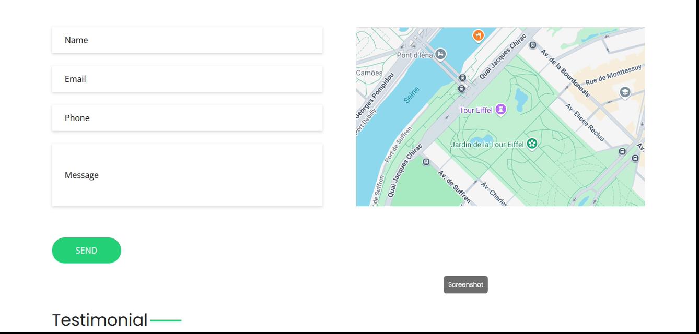The width and height of the screenshot is (699, 334).
Task: Select the Tour Eiffel text label
Action: click(475, 110)
